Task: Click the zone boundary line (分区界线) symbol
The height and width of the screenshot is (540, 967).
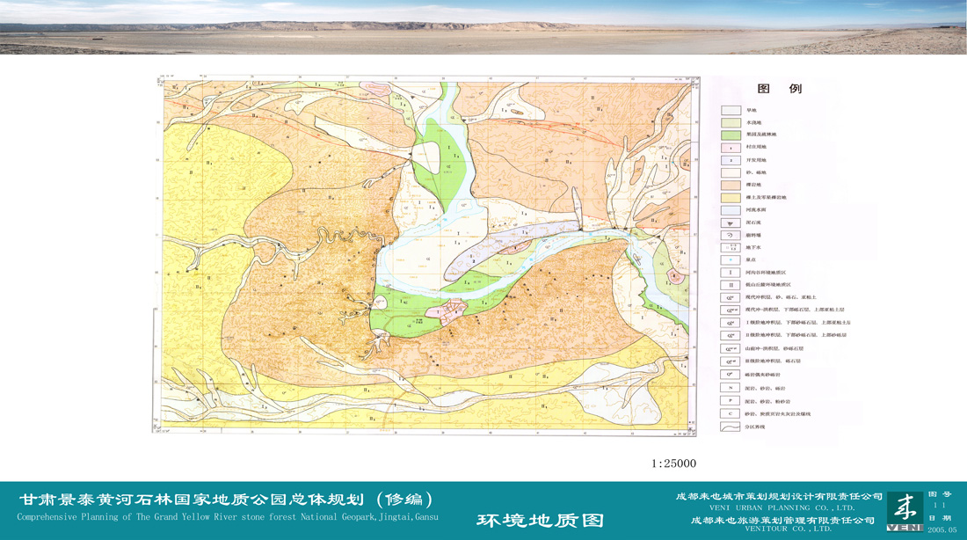Action: 731,427
